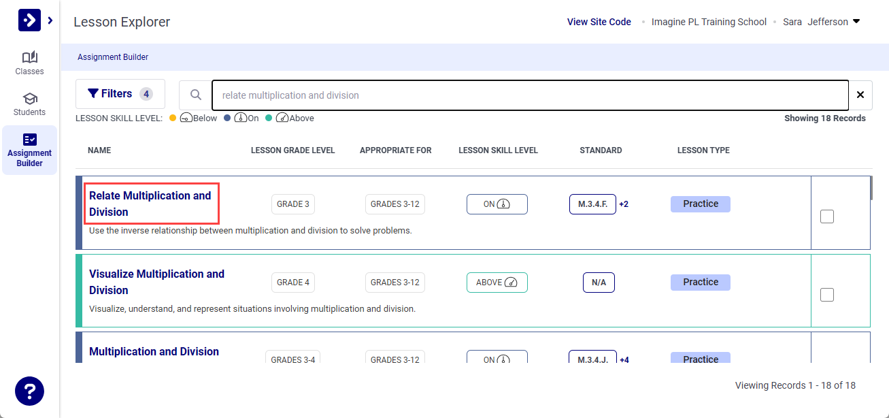
Task: Expand +4 standards next to M.3.4.J.
Action: point(624,359)
